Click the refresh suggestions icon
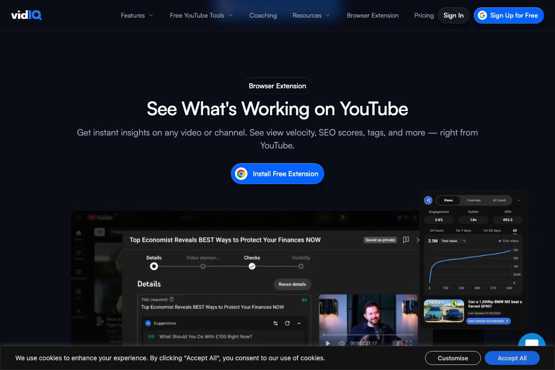555x370 pixels. coord(287,323)
